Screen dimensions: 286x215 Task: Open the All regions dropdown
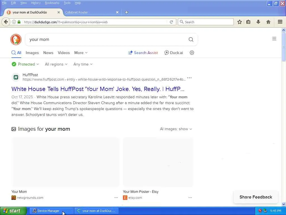click(56, 64)
